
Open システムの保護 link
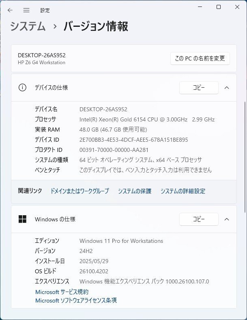coord(135,191)
